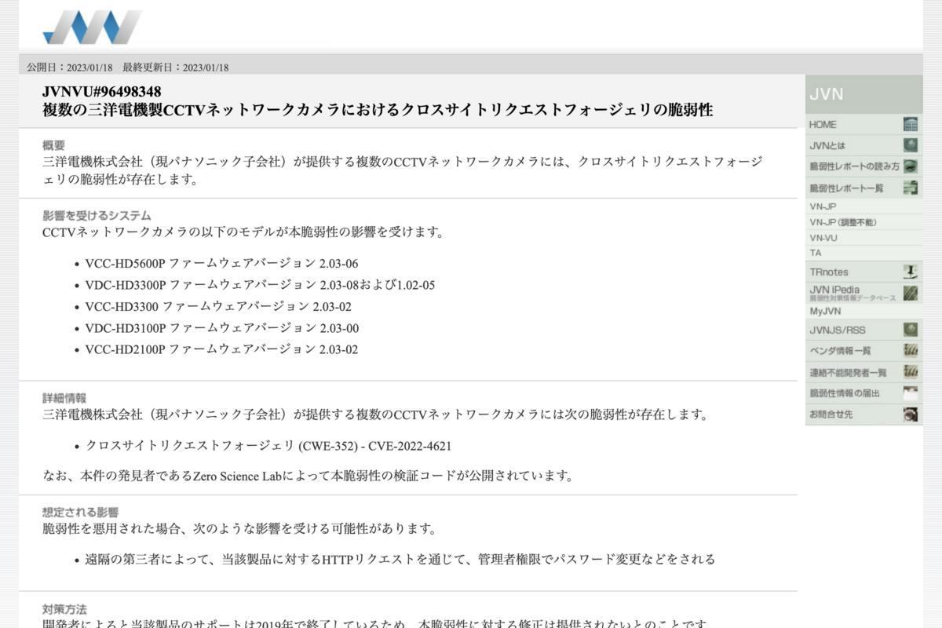Screen dimensions: 942x628
Task: Click the icon beside JVNJS/RSS
Action: click(x=911, y=330)
